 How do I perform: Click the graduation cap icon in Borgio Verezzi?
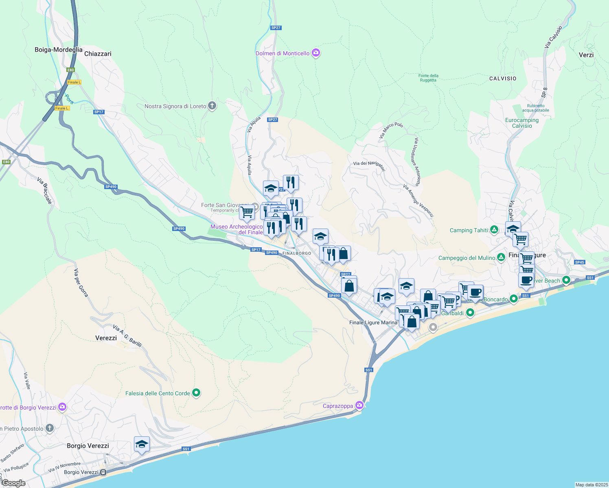[x=141, y=444]
